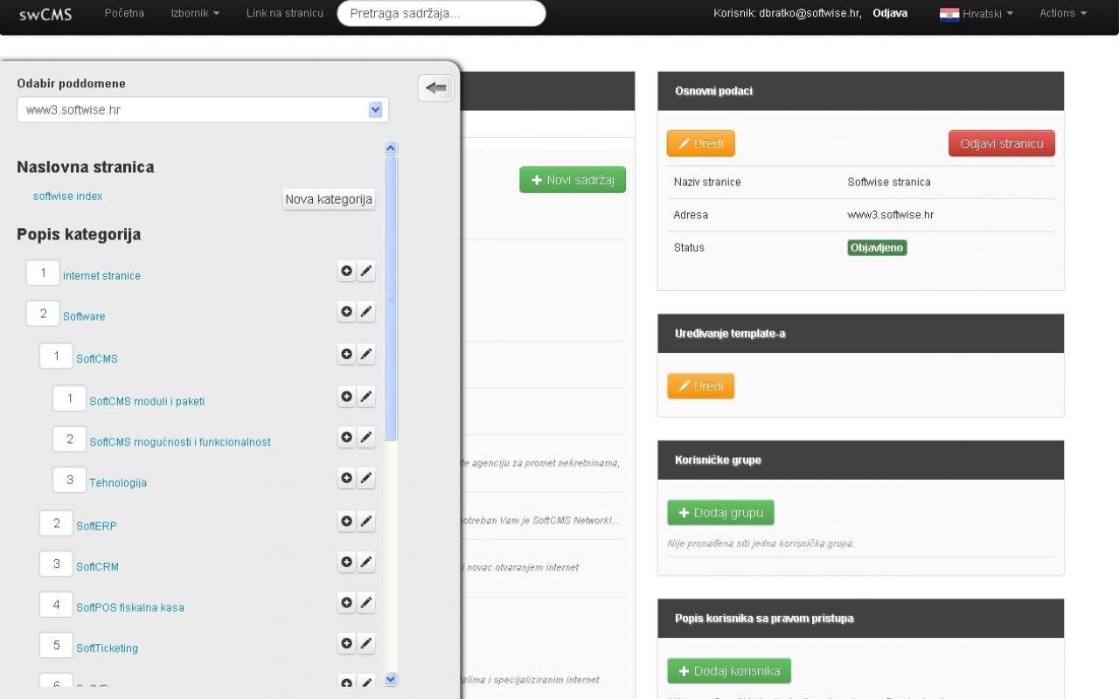Edit the SoftCRM category

pyautogui.click(x=366, y=562)
